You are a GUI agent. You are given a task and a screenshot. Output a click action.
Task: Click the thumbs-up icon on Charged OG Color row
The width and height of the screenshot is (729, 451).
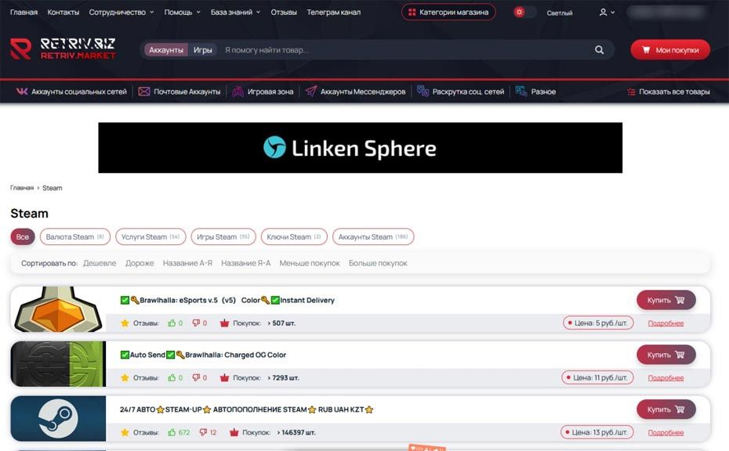[x=172, y=377]
